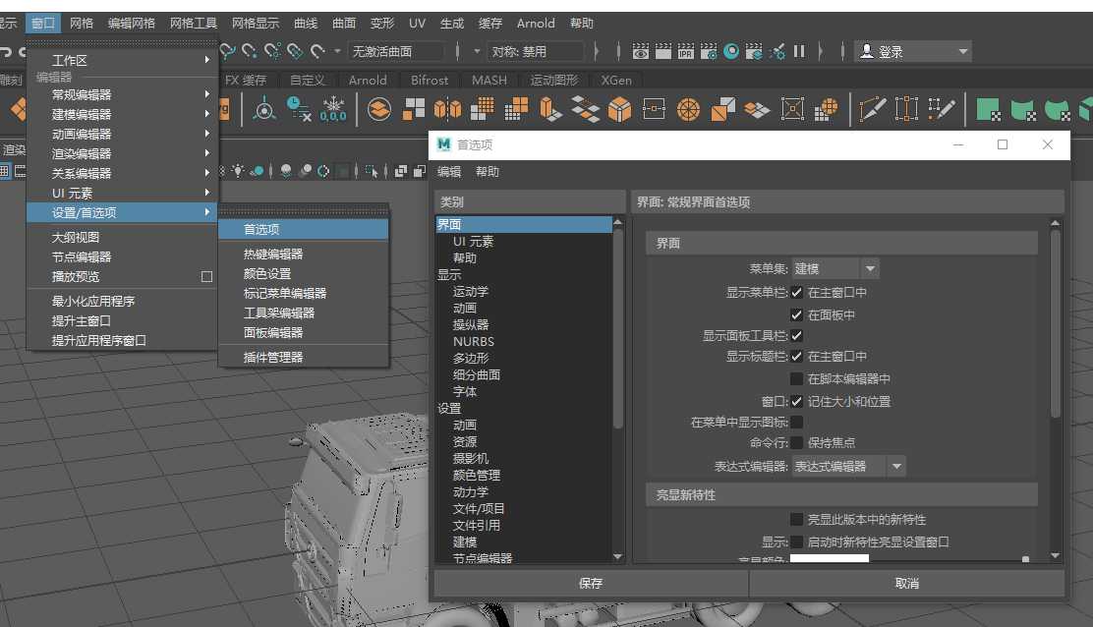This screenshot has width=1093, height=627.
Task: Expand Modeling Editors (建模编辑器) submenu
Action: [122, 114]
